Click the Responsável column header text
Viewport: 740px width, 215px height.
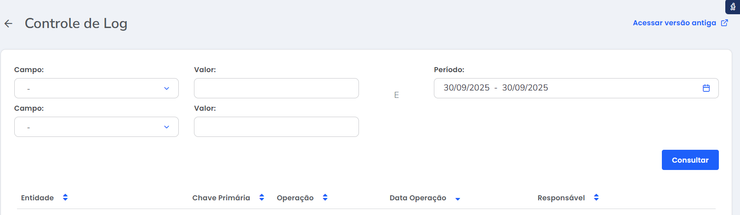(561, 198)
